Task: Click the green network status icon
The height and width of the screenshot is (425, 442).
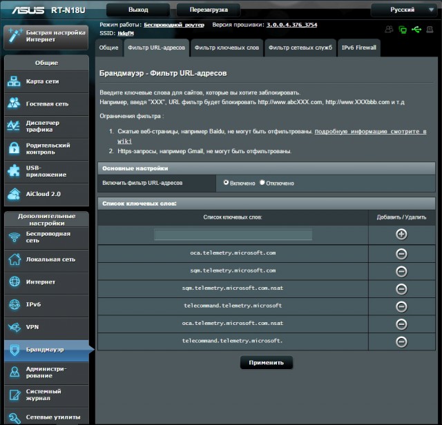Action: coord(403,29)
